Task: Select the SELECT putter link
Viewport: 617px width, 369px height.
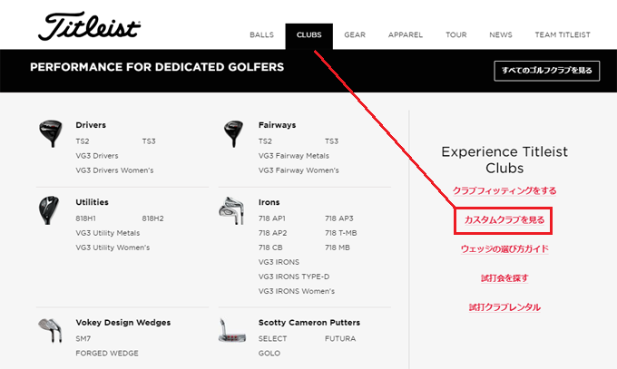Action: tap(273, 339)
